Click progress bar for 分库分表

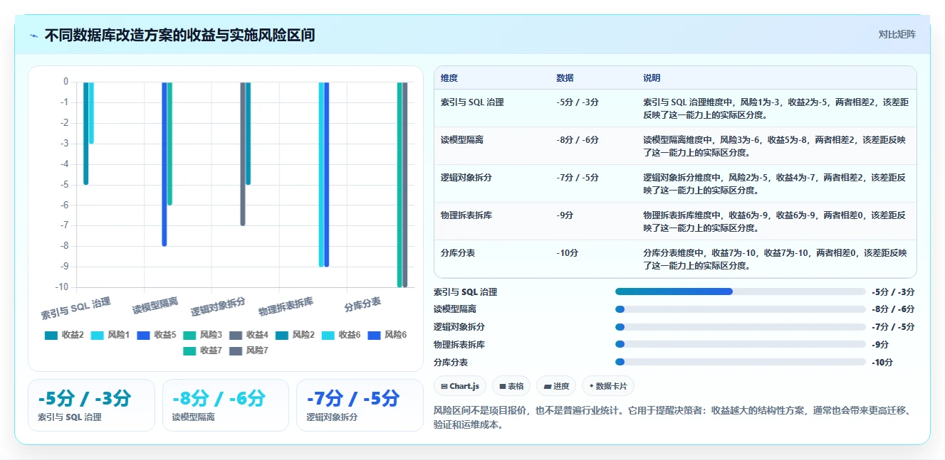pyautogui.click(x=741, y=363)
